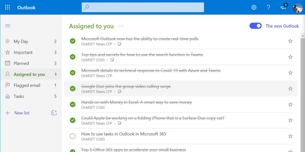305x152 pixels.
Task: Uncheck the Microsoft Outlook real-time polls task
Action: [73, 41]
